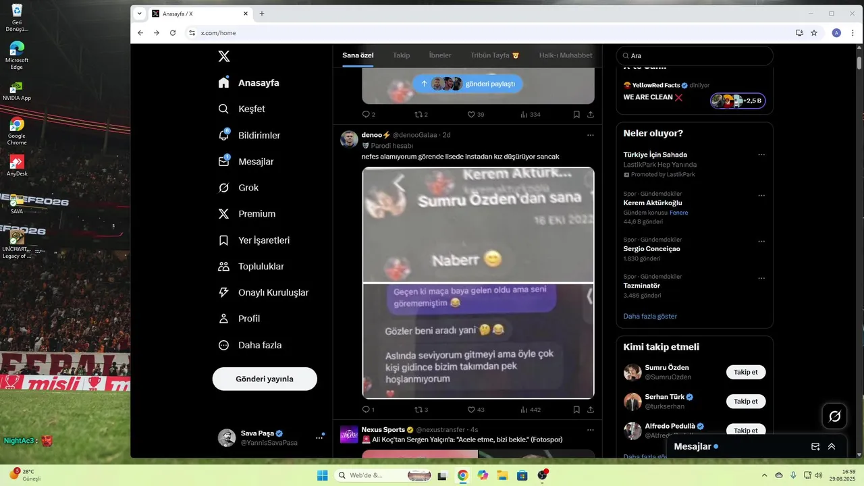Image resolution: width=864 pixels, height=486 pixels.
Task: Switch to Takip tab
Action: pyautogui.click(x=402, y=55)
